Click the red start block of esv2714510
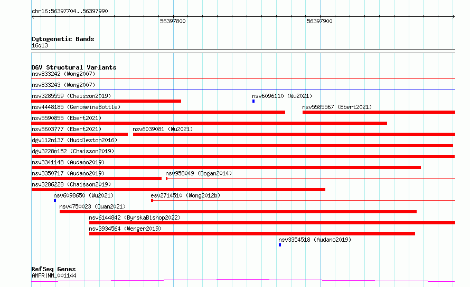Viewport: 470px width, 287px height. click(152, 201)
